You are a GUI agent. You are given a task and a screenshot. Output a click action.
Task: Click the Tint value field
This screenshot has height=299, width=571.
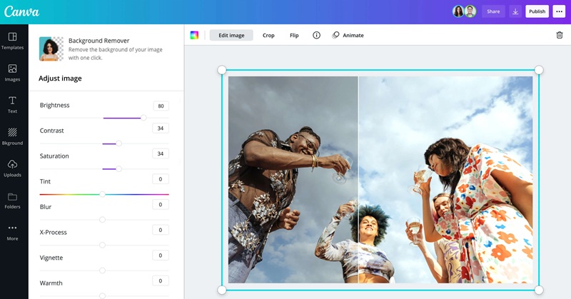(x=160, y=179)
